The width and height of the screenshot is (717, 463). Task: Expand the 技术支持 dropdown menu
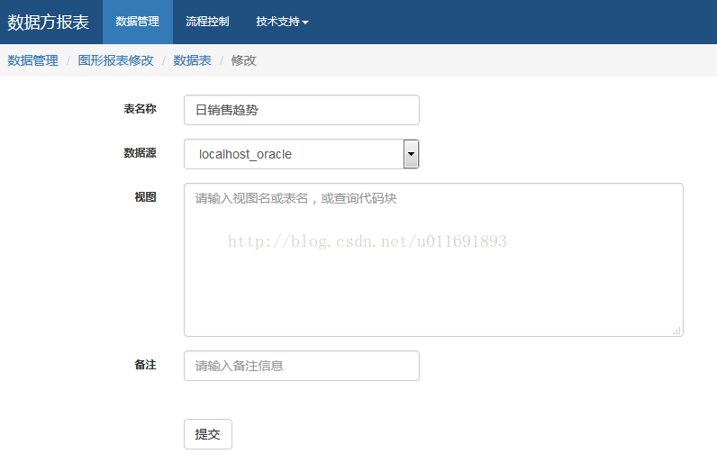282,22
